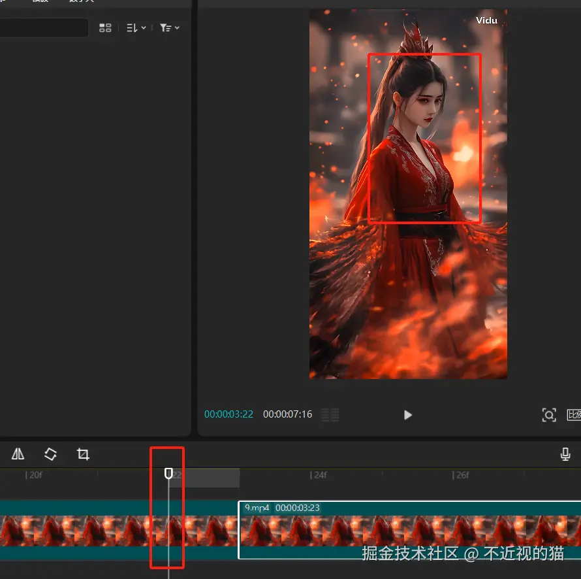Select the crop tool
The height and width of the screenshot is (579, 581).
83,454
